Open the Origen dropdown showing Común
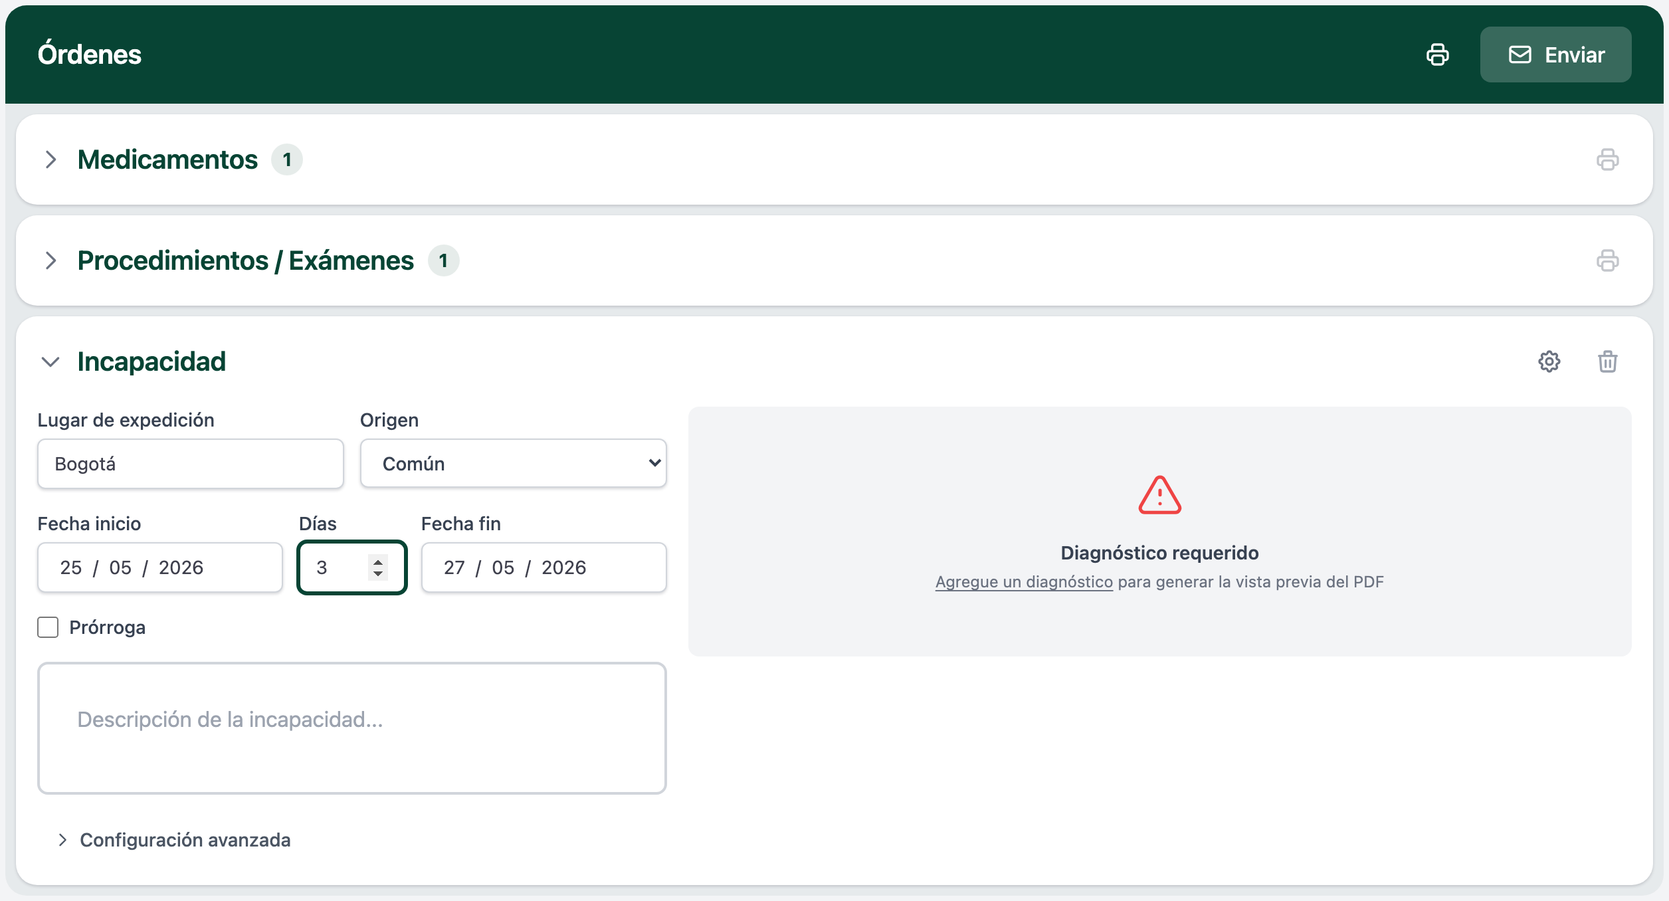Viewport: 1669px width, 901px height. pos(513,463)
